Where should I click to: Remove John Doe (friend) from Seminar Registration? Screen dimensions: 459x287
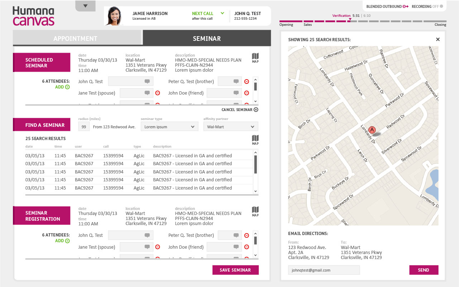[x=247, y=247]
